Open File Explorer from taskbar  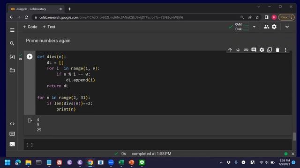tap(28, 162)
